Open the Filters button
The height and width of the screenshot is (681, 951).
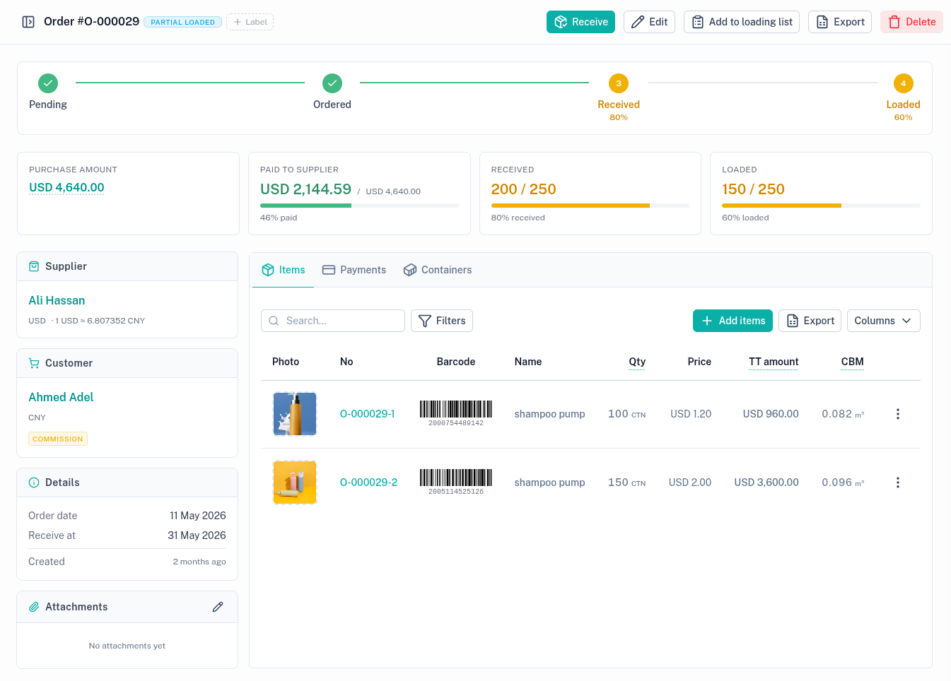(442, 321)
